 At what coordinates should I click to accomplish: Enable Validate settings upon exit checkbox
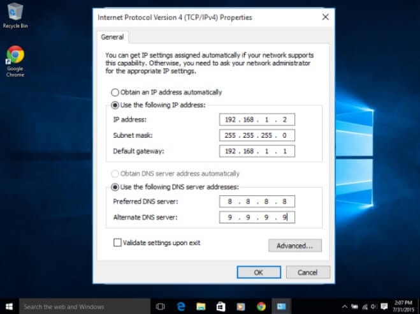pyautogui.click(x=117, y=243)
